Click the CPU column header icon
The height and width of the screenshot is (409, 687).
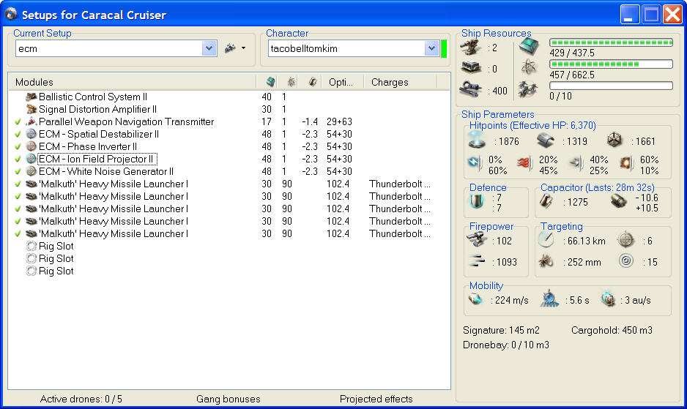[270, 82]
